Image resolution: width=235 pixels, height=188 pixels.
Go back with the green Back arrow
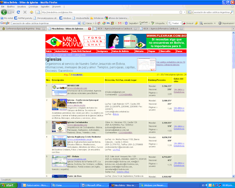[x=4, y=12]
